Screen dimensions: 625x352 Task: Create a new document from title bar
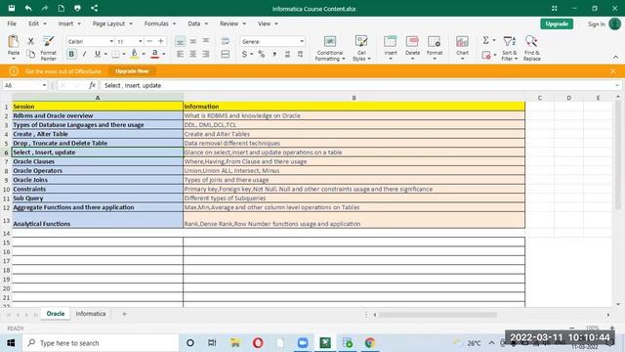[61, 8]
